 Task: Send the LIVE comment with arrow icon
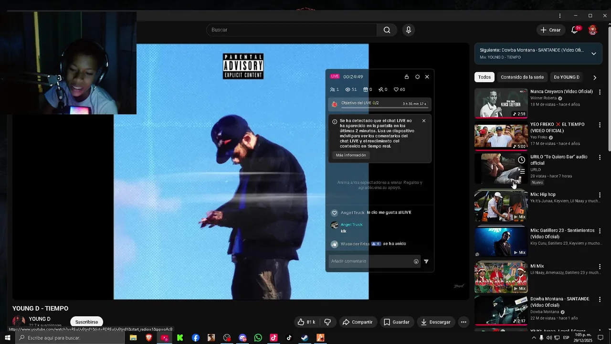pos(426,261)
